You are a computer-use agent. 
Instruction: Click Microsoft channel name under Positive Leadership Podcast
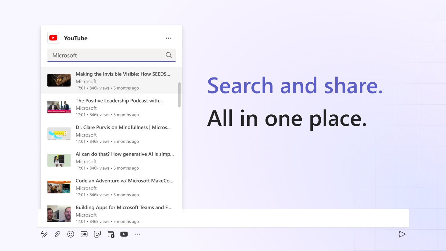point(86,108)
